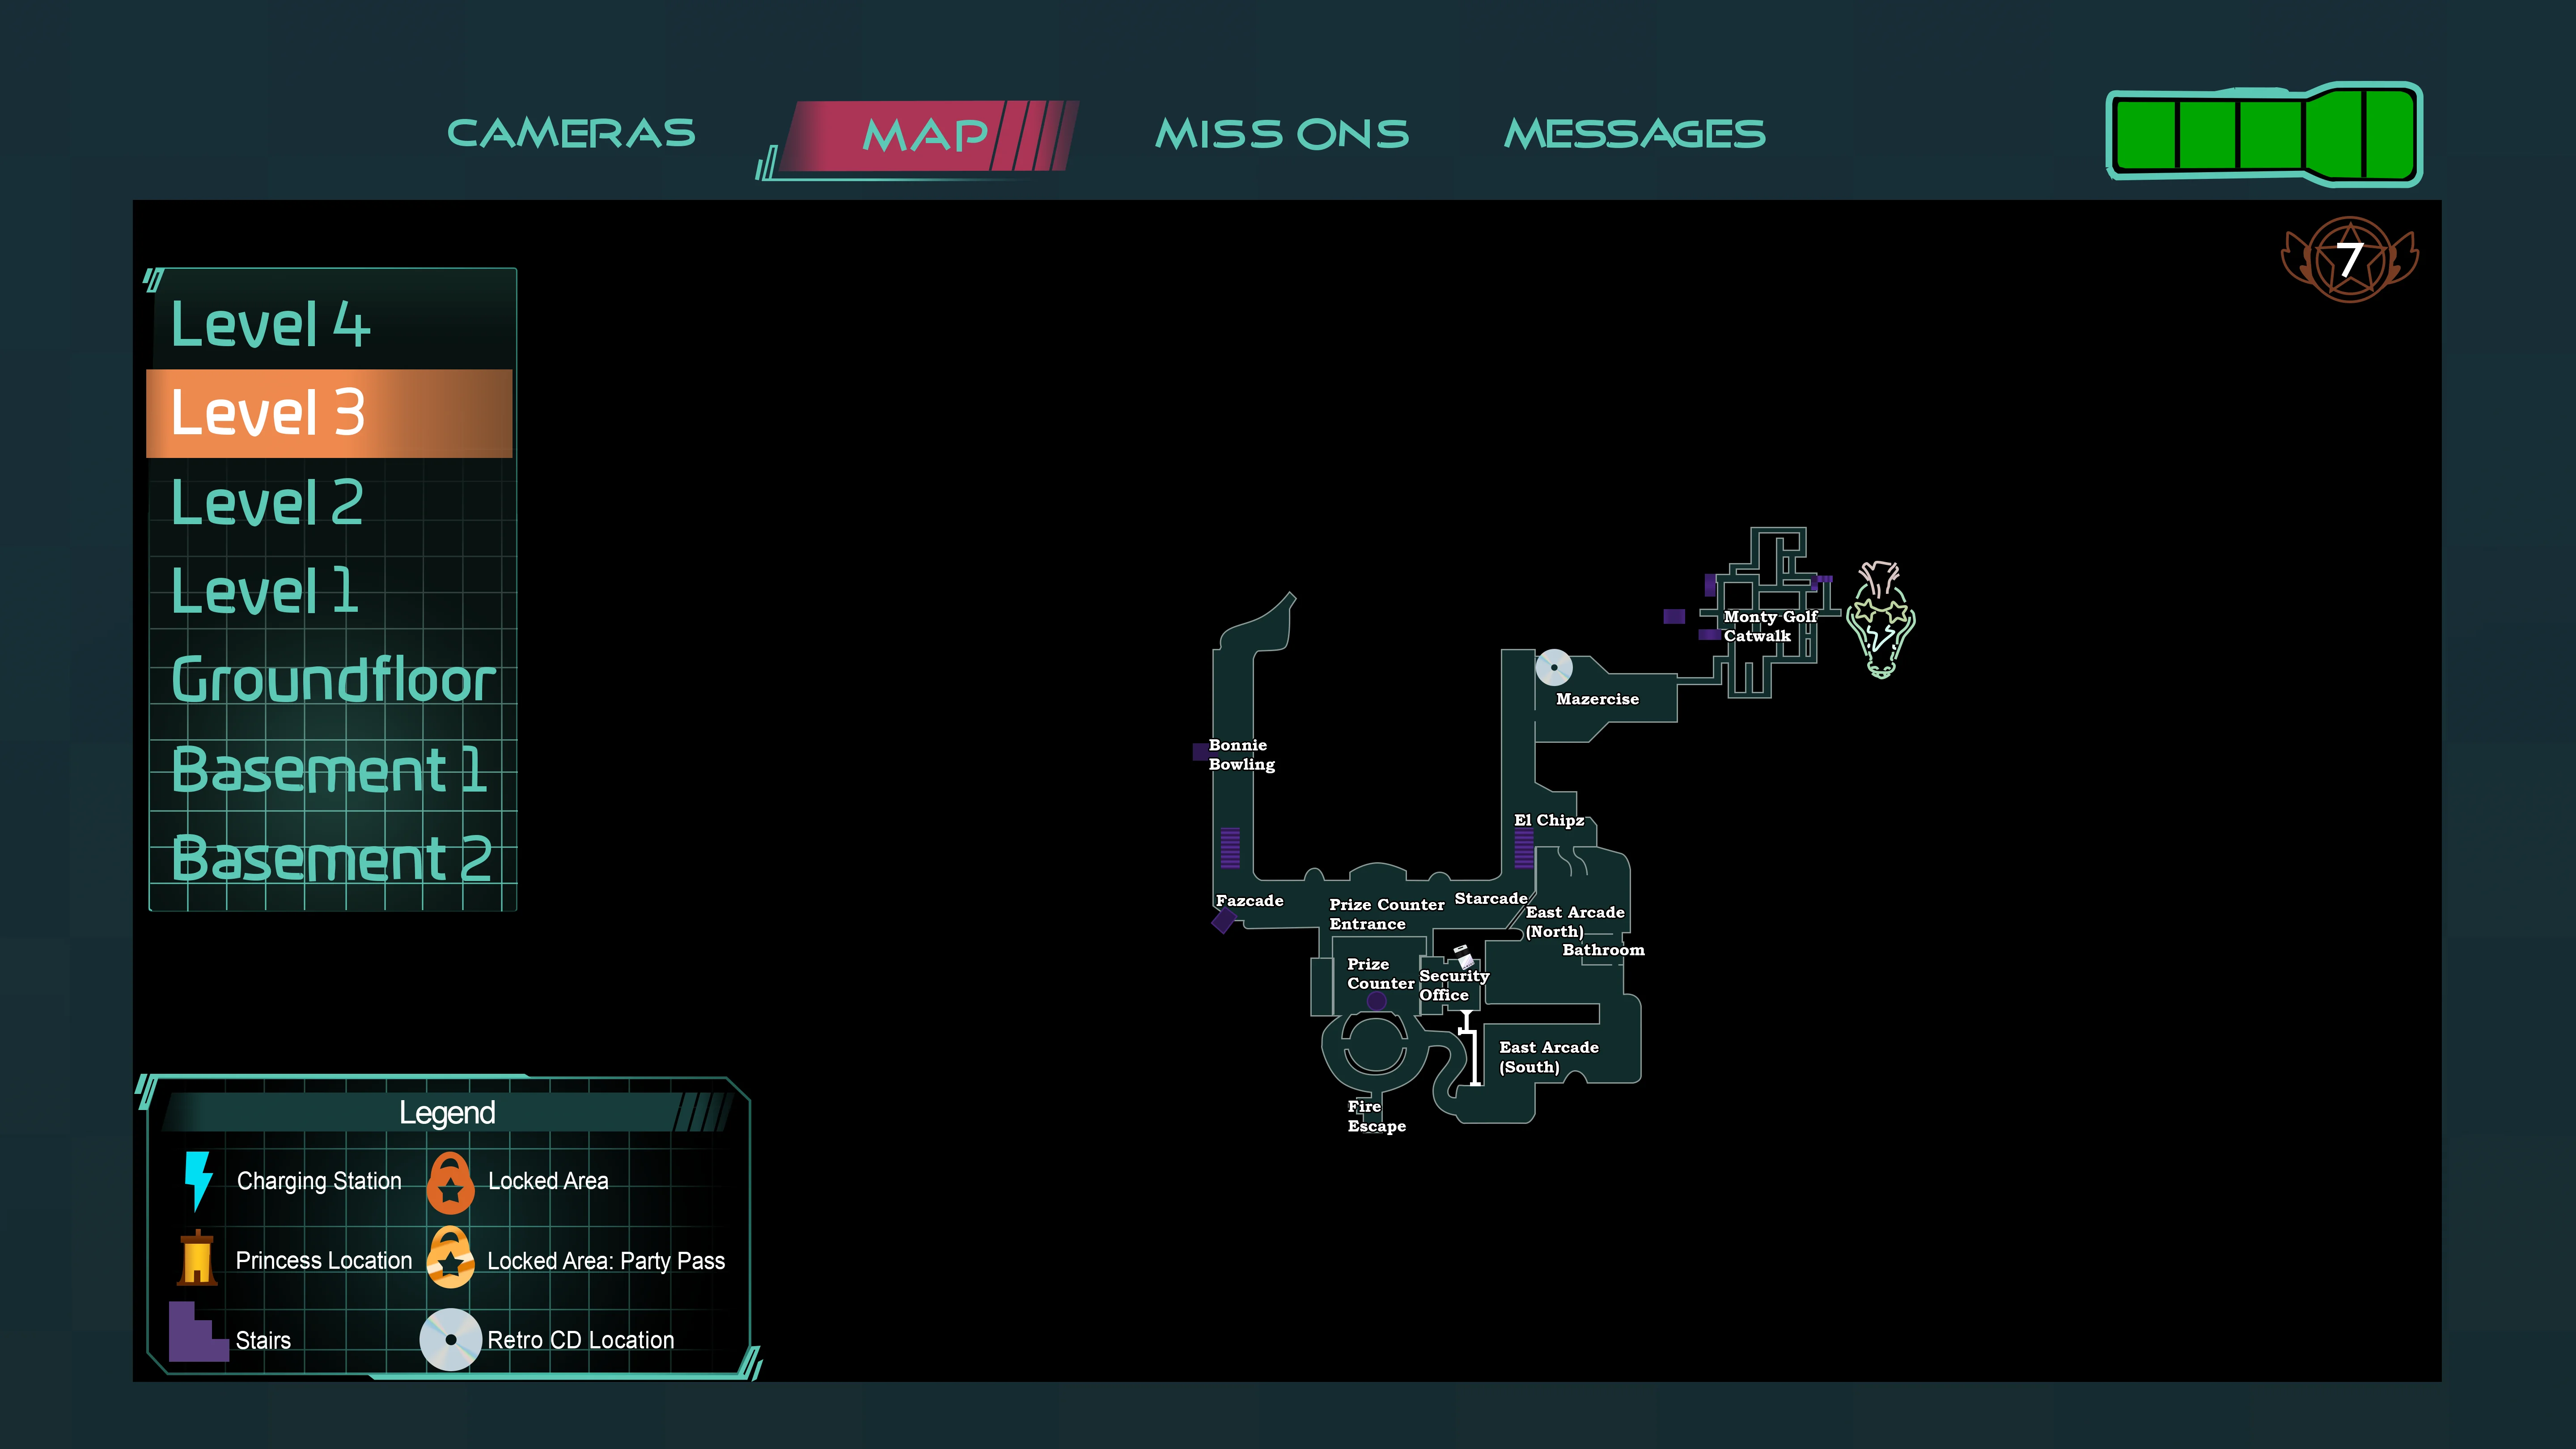Click the purple dot below Prize Counter label
Viewport: 2576px width, 1449px height.
pos(1376,1001)
